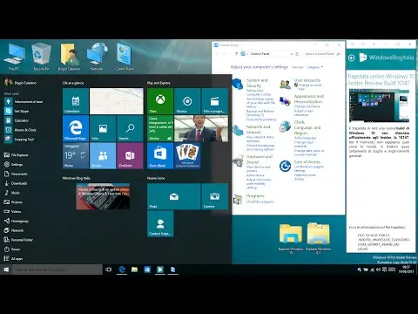Open the Store icon on the taskbar
Screen dimensions: 418x314
click(147, 270)
